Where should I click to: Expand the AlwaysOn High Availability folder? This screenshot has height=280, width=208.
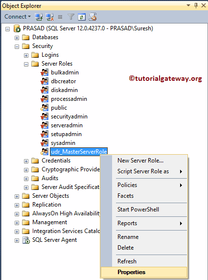(x=17, y=214)
